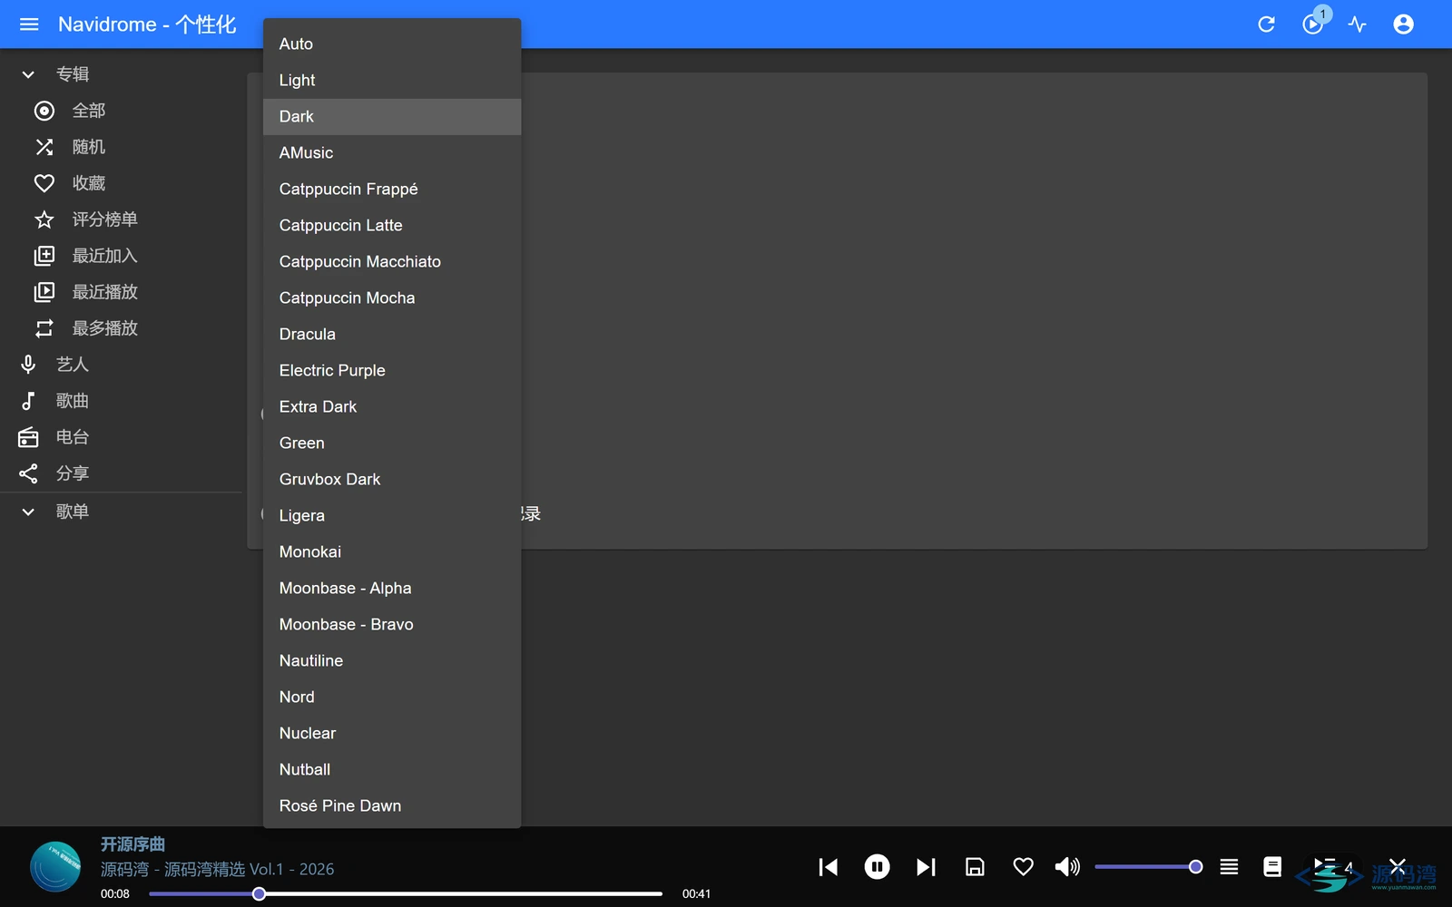Open 全部 albums in sidebar
Viewport: 1452px width, 907px height.
122,111
